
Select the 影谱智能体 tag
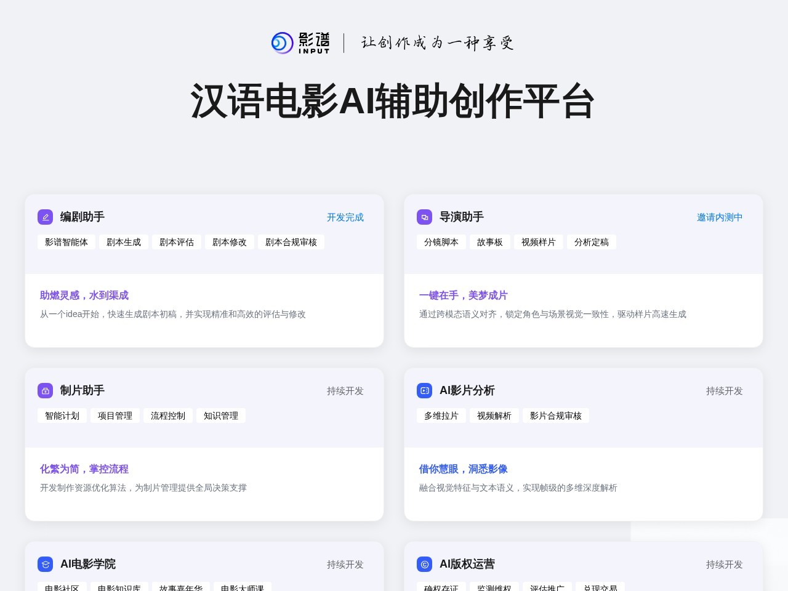(66, 243)
